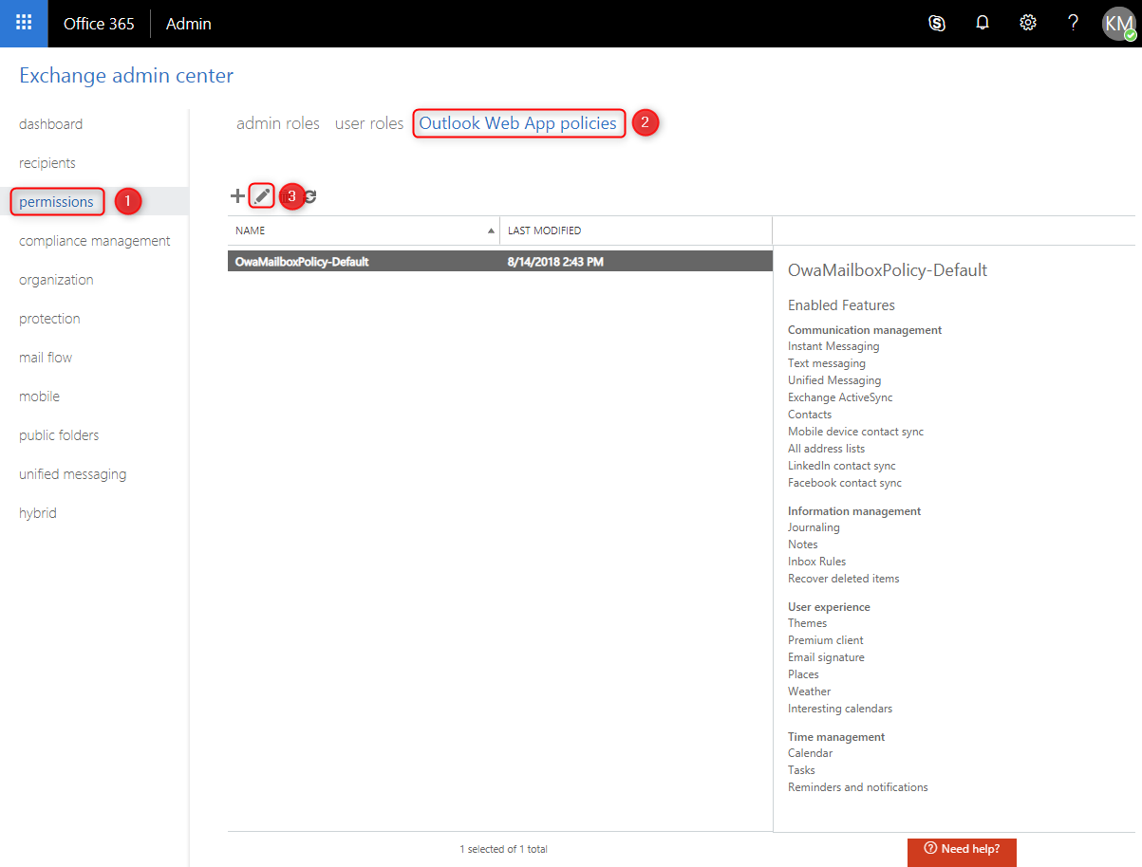Viewport: 1142px width, 867px height.
Task: Click Facebook contact sync entry
Action: point(845,483)
